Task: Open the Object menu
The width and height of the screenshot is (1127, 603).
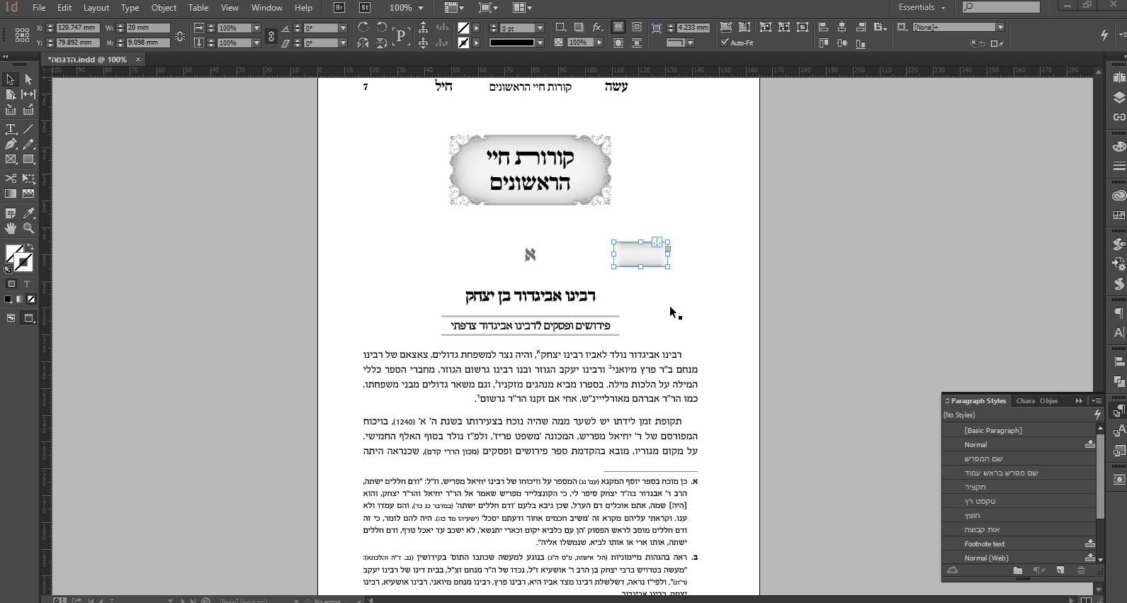Action: pyautogui.click(x=164, y=8)
